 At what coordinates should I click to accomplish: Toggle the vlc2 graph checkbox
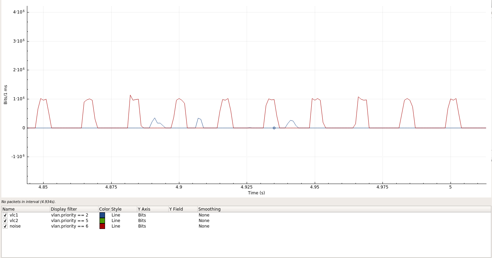(5, 221)
